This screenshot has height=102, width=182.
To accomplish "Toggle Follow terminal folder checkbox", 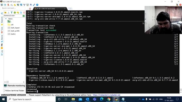I will pos(4,91).
